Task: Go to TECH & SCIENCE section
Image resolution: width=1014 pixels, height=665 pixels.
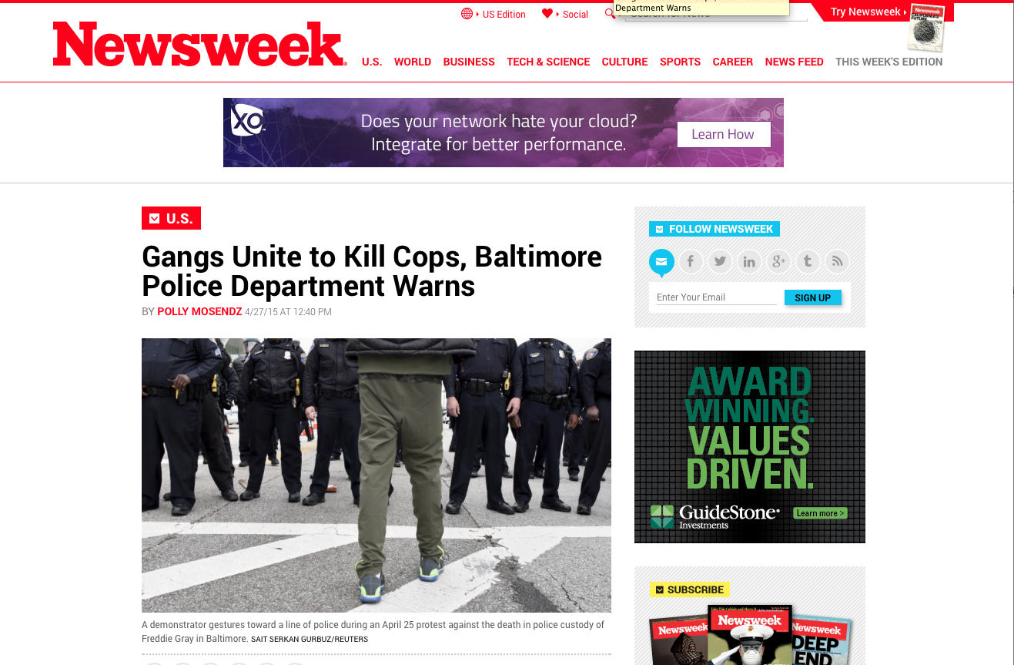Action: (548, 62)
